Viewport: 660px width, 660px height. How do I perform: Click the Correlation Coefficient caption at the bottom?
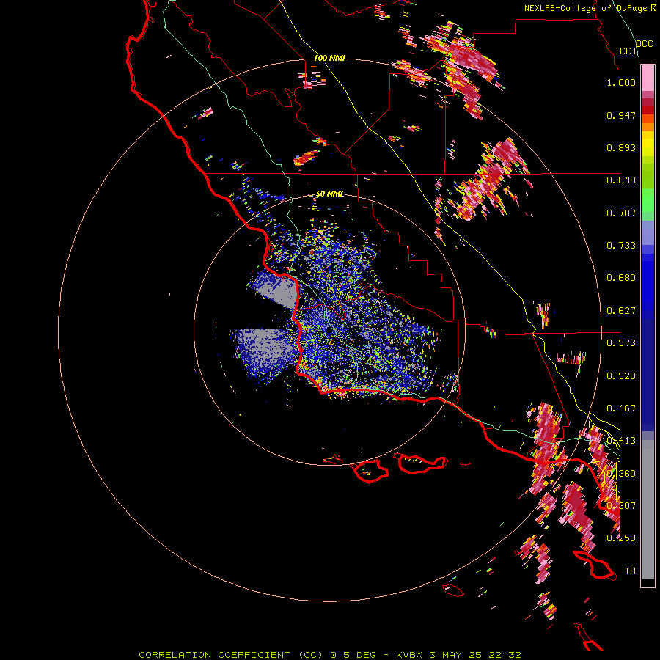(330, 655)
